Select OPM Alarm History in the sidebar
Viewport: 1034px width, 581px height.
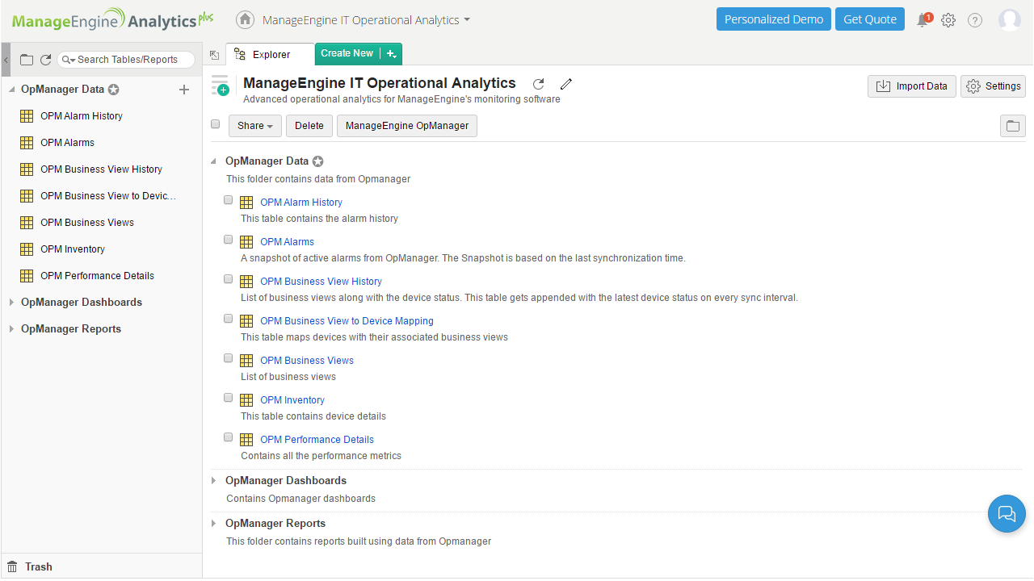(82, 116)
